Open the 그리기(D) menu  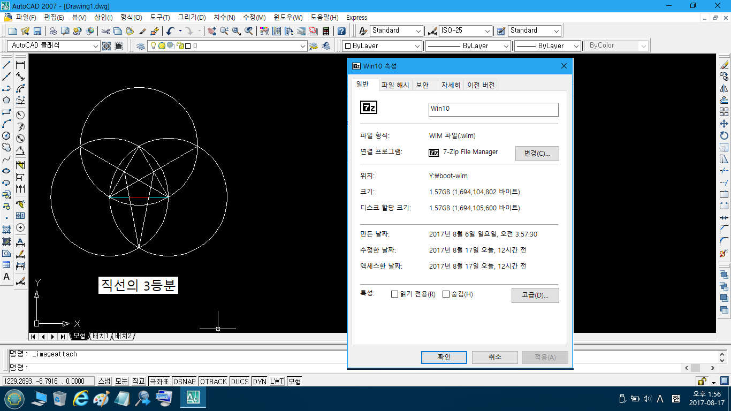192,18
